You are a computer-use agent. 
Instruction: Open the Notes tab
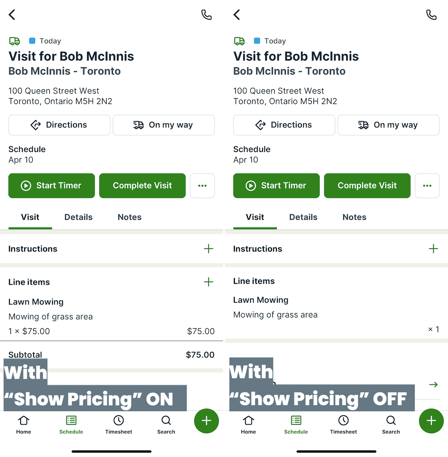(x=129, y=217)
